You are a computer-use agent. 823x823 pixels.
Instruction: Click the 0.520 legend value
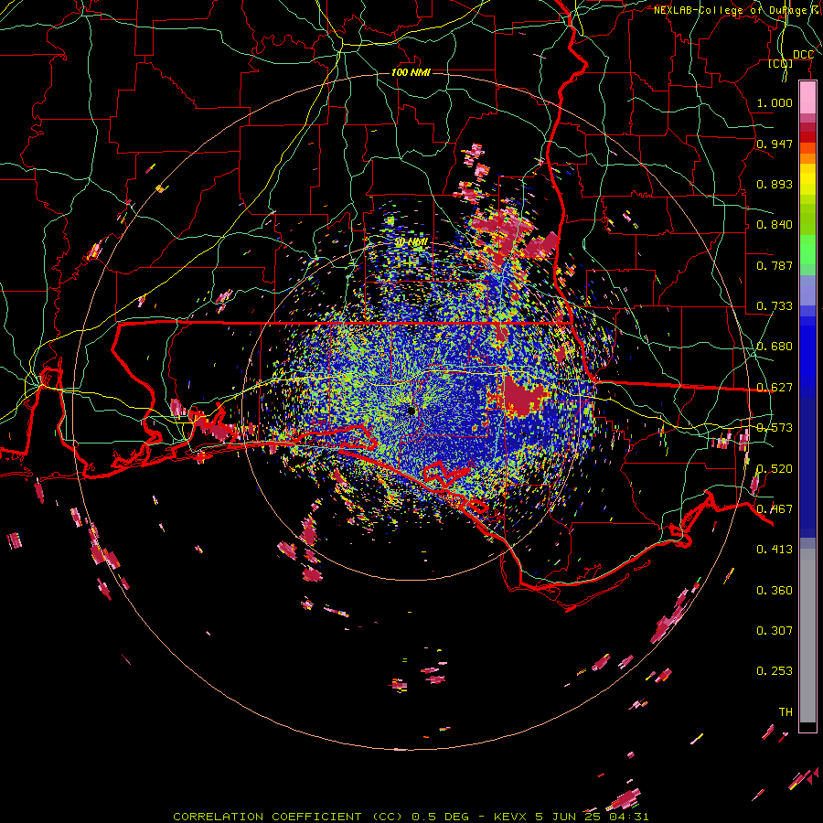(x=775, y=469)
